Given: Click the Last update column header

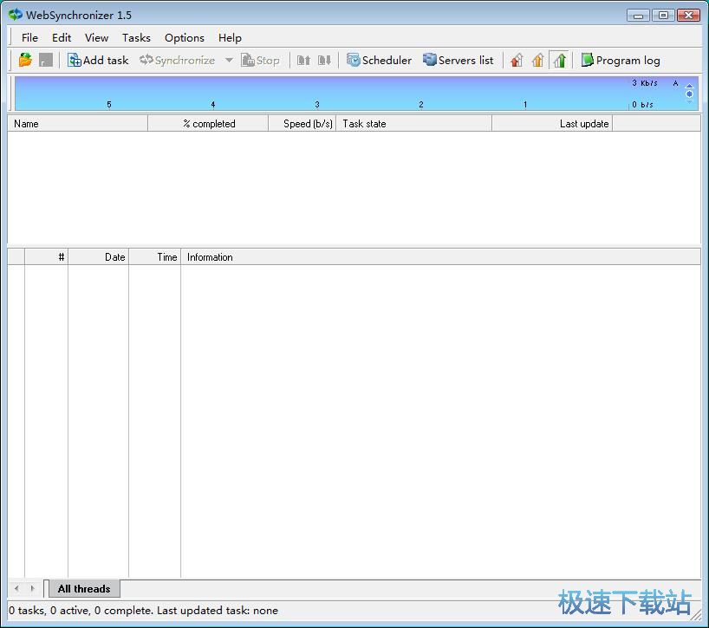Looking at the screenshot, I should 552,124.
